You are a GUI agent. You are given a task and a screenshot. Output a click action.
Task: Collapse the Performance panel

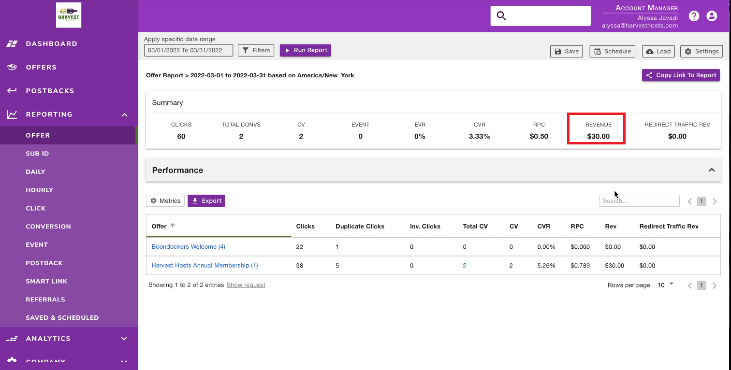[712, 170]
